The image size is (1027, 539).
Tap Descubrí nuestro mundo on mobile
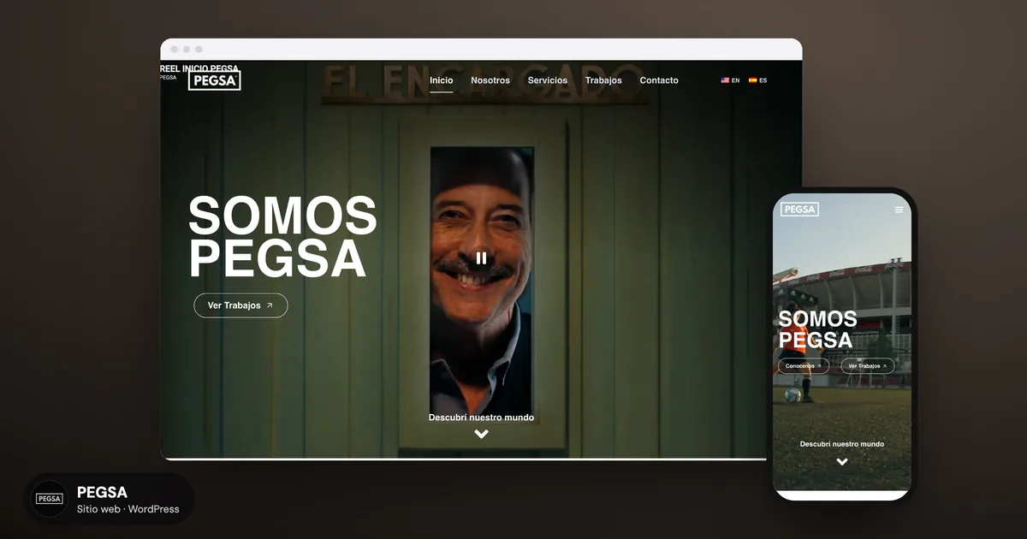(842, 444)
